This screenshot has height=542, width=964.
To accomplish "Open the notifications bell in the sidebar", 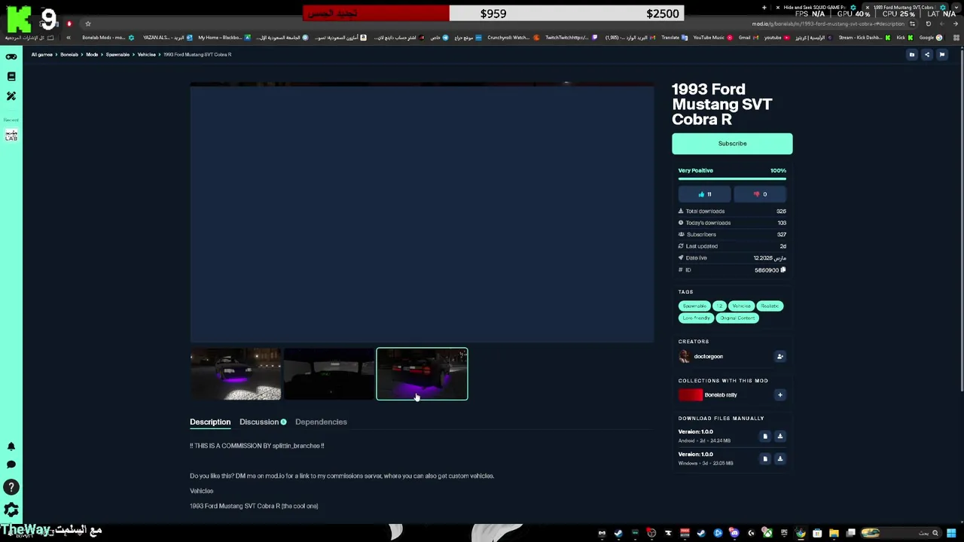I will [11, 446].
